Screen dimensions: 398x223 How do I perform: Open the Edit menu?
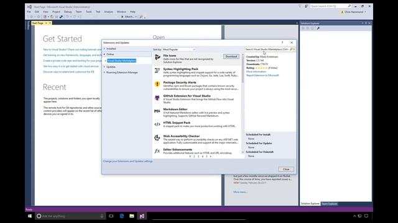[x=37, y=12]
